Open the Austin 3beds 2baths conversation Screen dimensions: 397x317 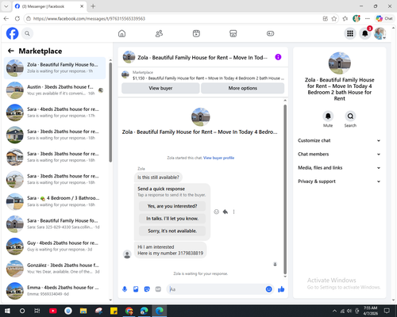point(55,90)
